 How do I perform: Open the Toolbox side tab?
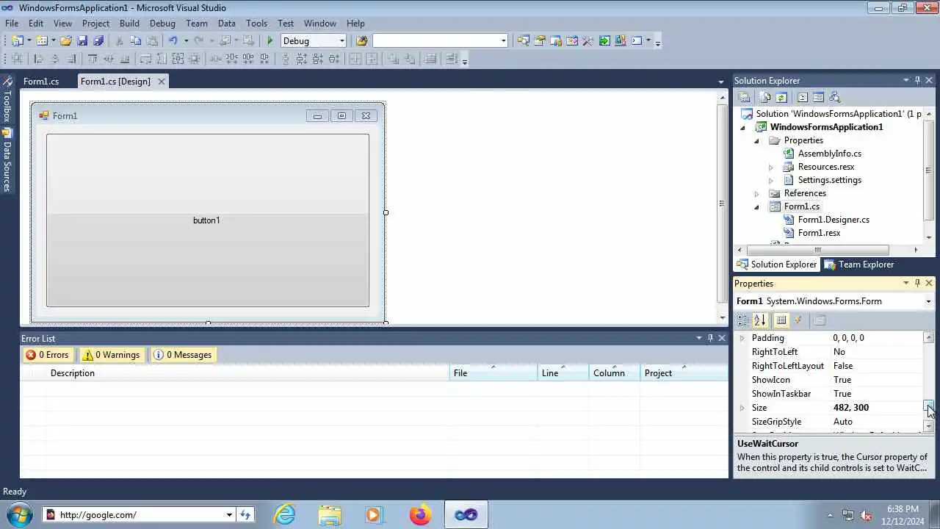[7, 99]
